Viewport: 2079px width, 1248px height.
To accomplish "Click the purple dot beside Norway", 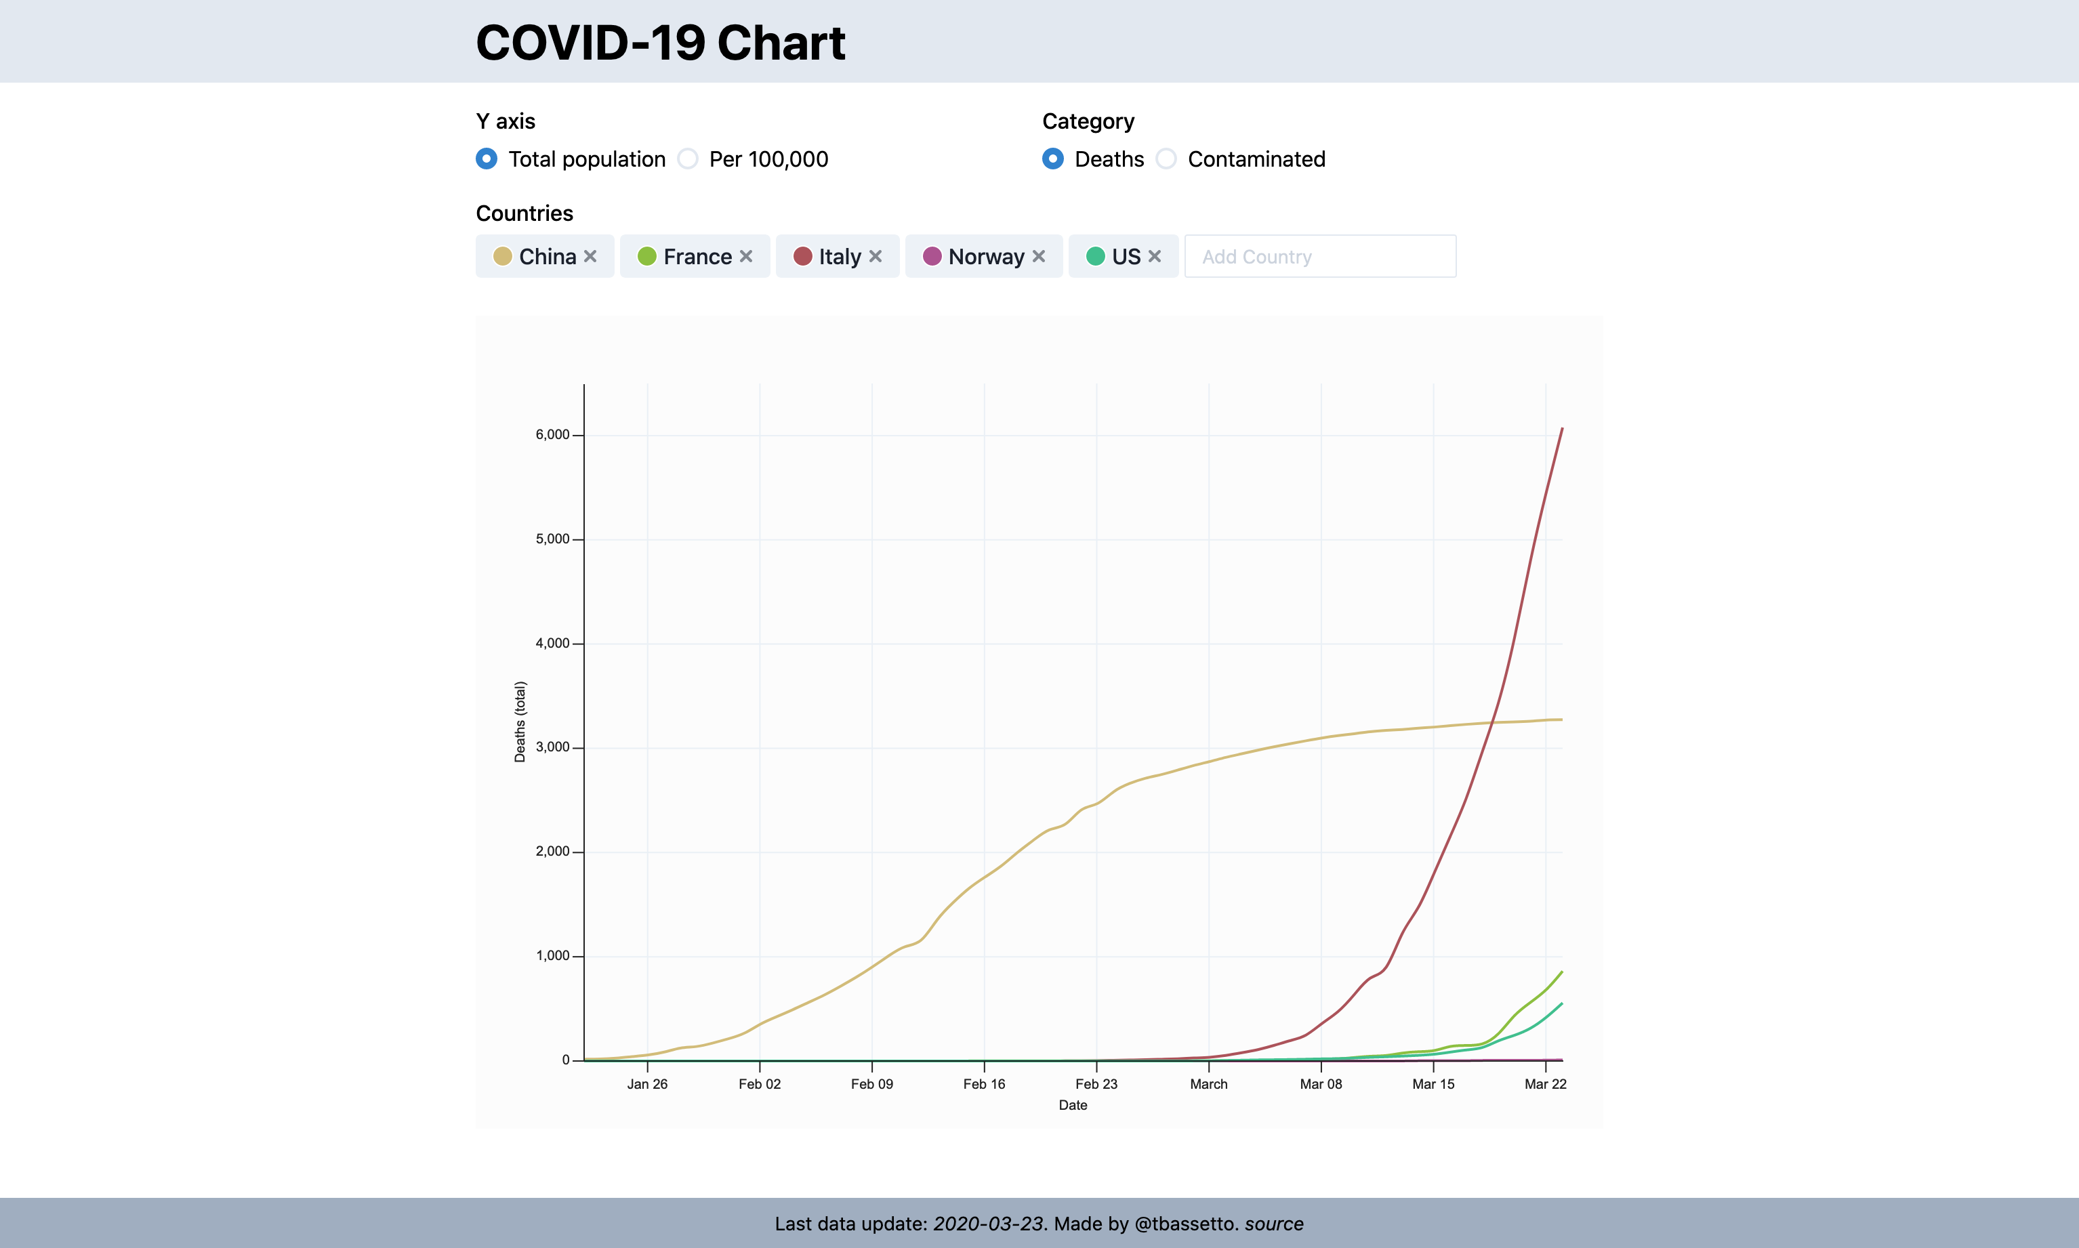I will (931, 257).
